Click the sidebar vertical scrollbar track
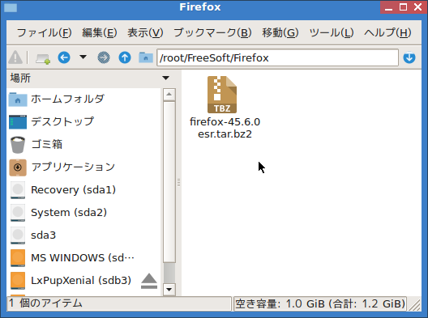The width and height of the screenshot is (428, 318). coord(169,192)
